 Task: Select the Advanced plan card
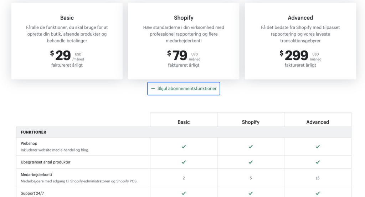300,41
